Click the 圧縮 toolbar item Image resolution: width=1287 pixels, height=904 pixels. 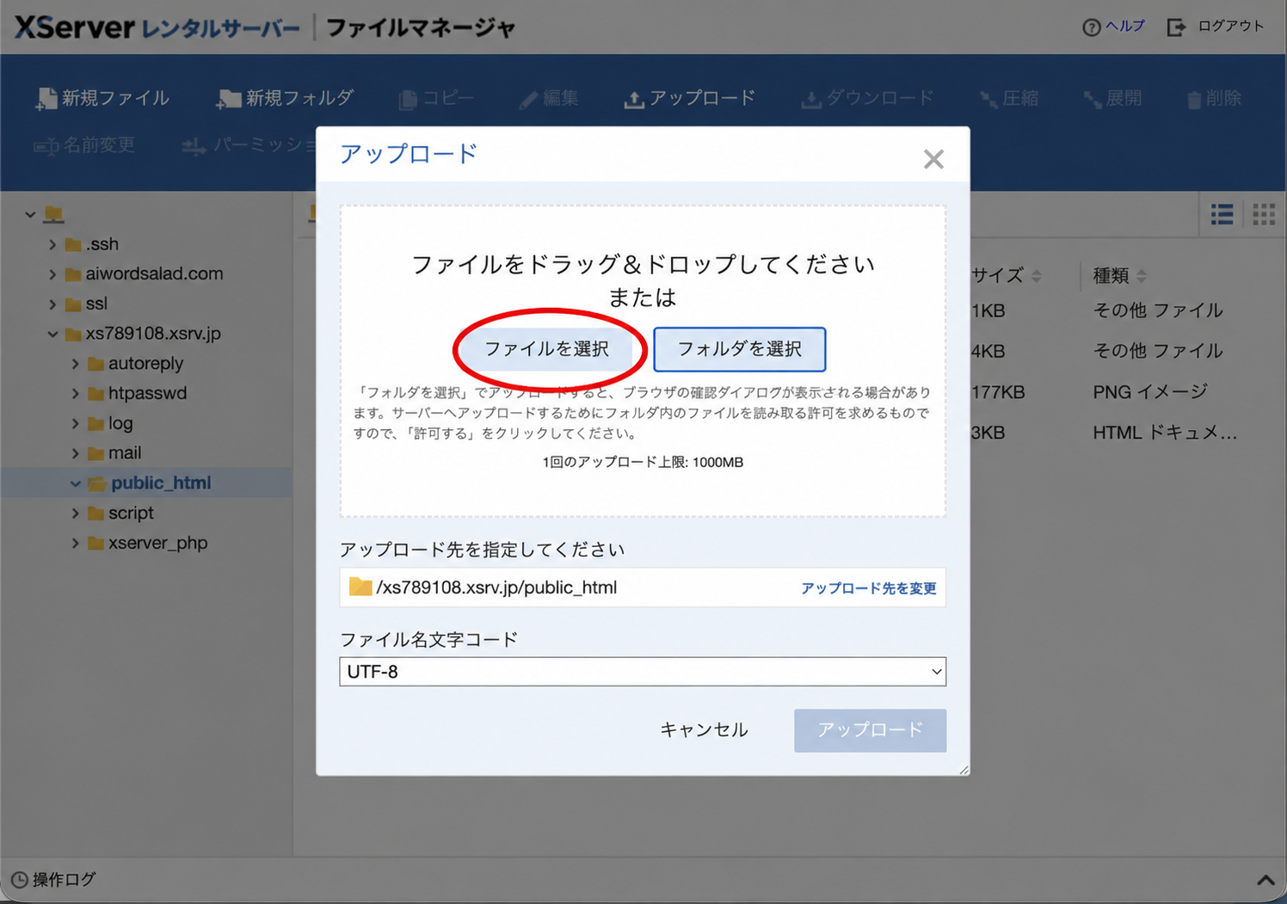point(1009,98)
